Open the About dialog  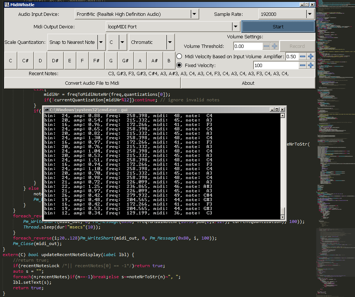[248, 83]
